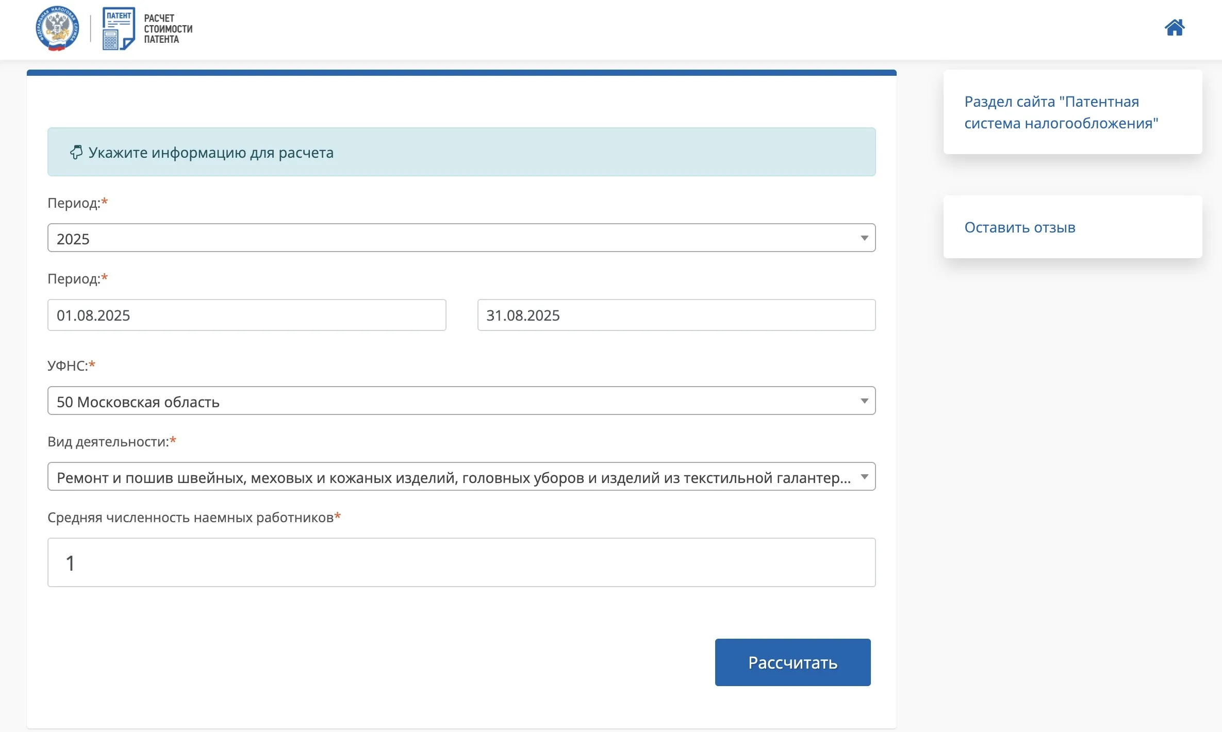Click the pointing hand info icon
Screen dimensions: 1222x732
pos(76,153)
